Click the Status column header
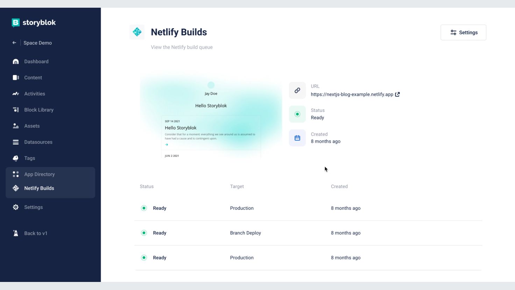 click(147, 186)
